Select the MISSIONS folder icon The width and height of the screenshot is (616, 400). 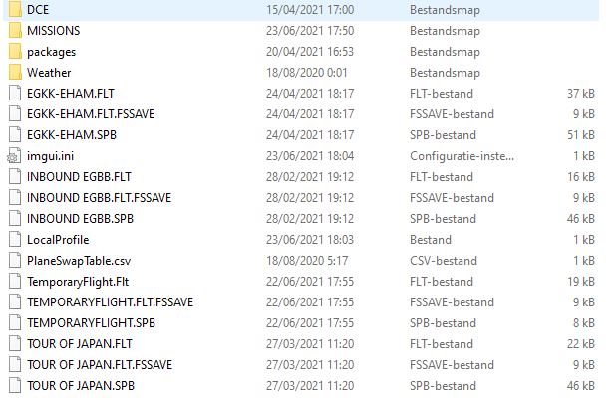tap(13, 30)
